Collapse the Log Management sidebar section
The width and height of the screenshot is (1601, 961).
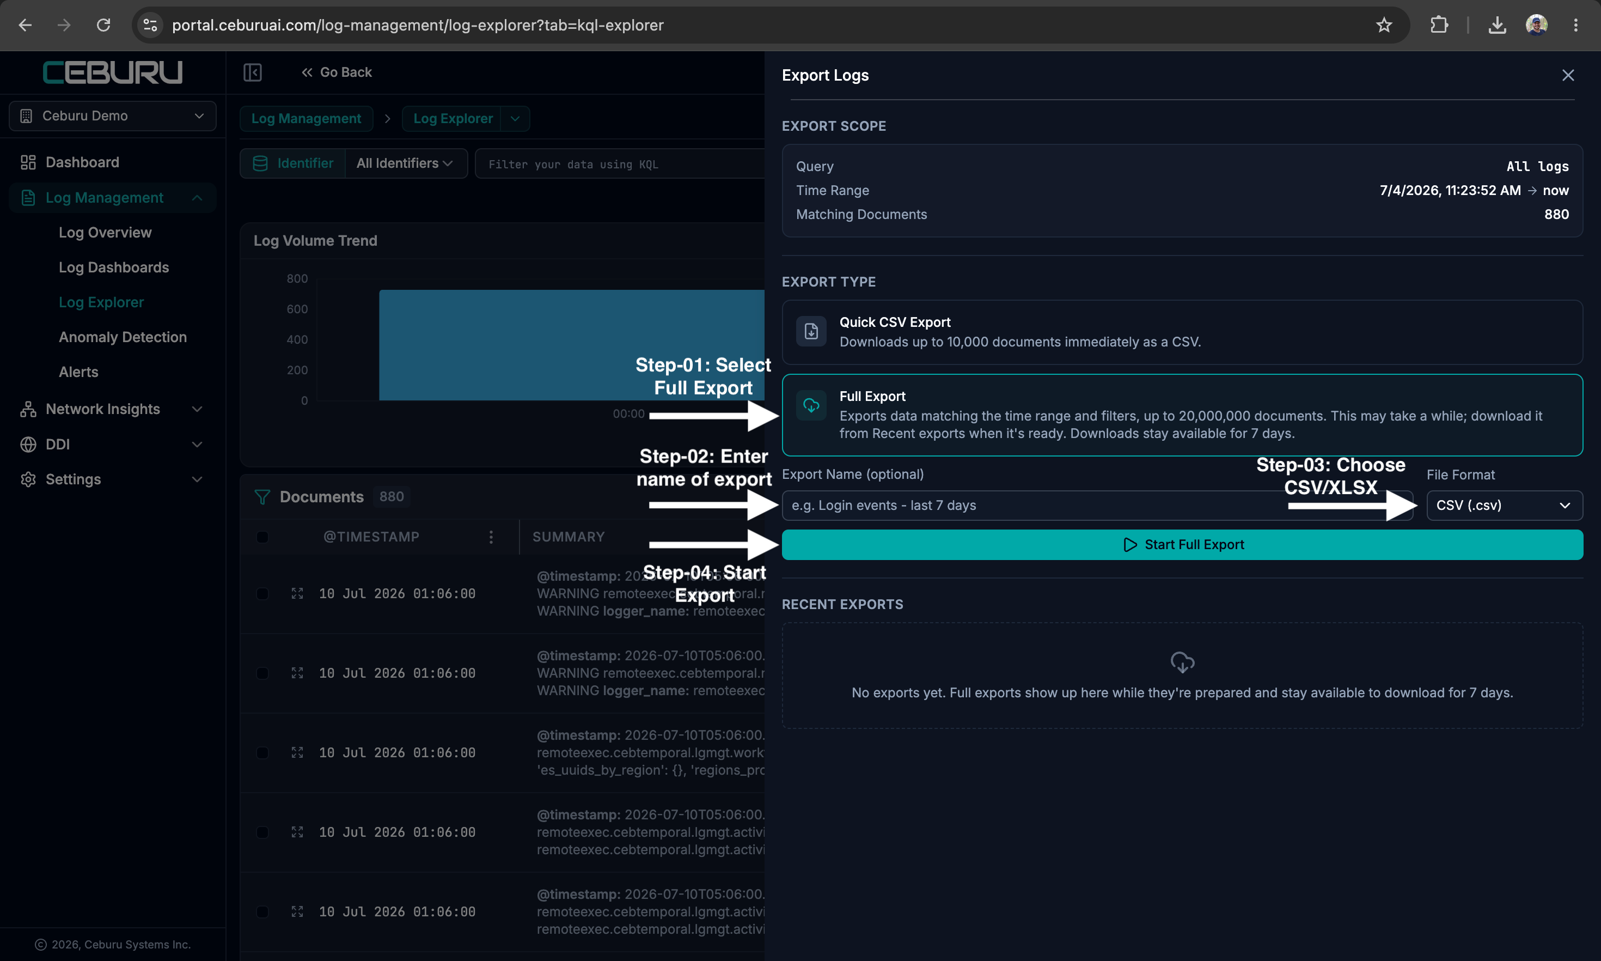pyautogui.click(x=113, y=198)
